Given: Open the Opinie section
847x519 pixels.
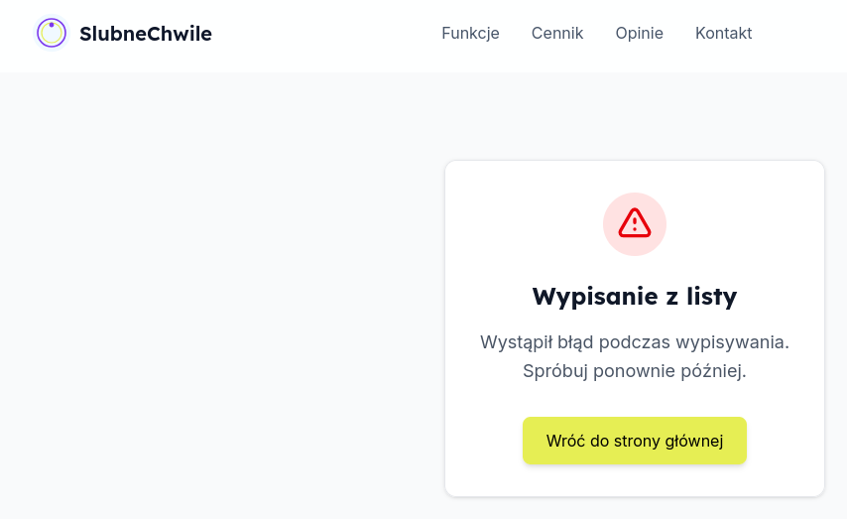Looking at the screenshot, I should (639, 33).
